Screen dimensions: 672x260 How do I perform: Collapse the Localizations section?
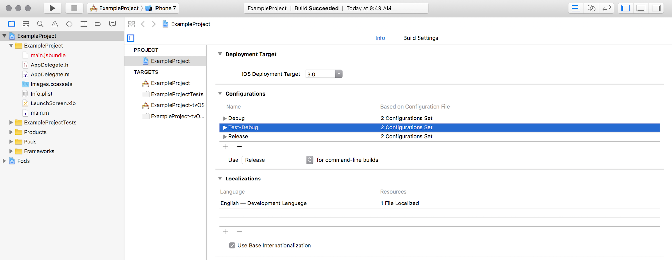click(220, 179)
